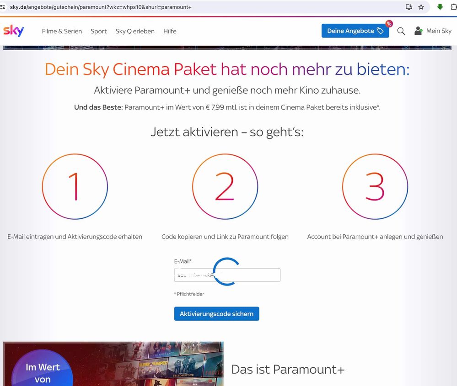Click text 'Account bei Paramount+ anlegen und genießen'
Viewport: 457px width, 386px height.
coord(375,237)
